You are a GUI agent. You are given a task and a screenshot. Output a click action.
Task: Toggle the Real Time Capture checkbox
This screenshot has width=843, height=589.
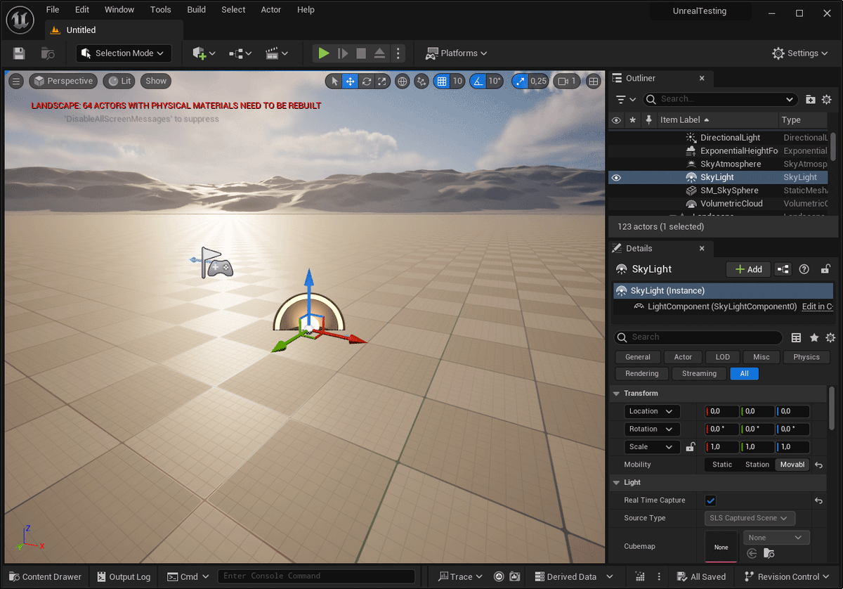[710, 500]
